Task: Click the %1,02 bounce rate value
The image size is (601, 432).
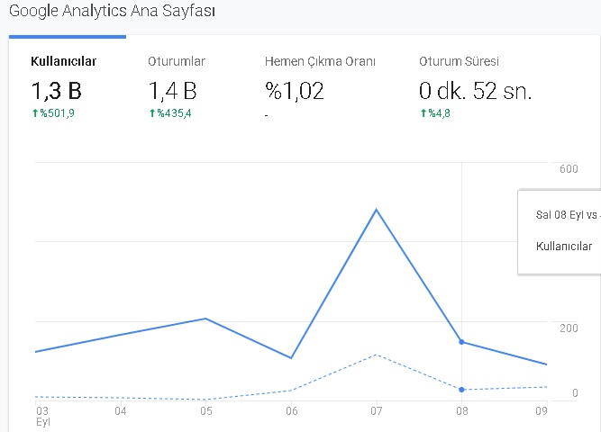Action: (x=295, y=91)
